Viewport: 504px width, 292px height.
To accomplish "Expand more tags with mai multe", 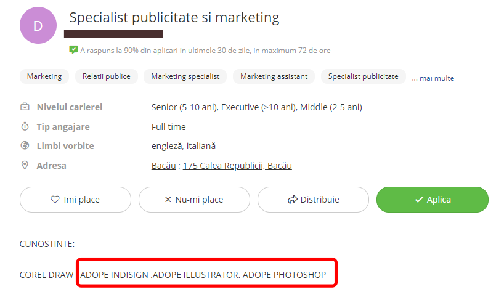I will point(433,78).
